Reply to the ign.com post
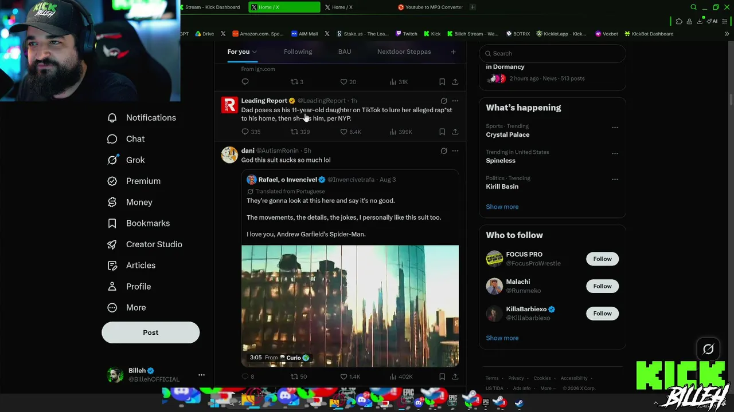734x412 pixels. pos(245,82)
